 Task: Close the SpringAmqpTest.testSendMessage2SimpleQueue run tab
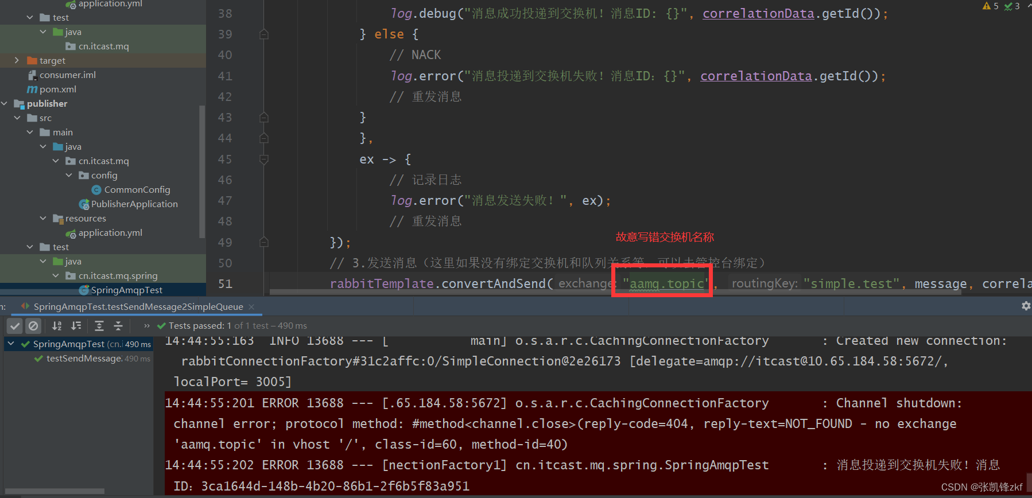coord(251,307)
